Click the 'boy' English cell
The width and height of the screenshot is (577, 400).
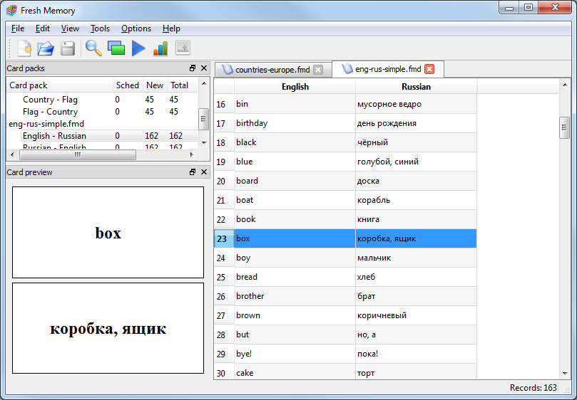pos(295,258)
